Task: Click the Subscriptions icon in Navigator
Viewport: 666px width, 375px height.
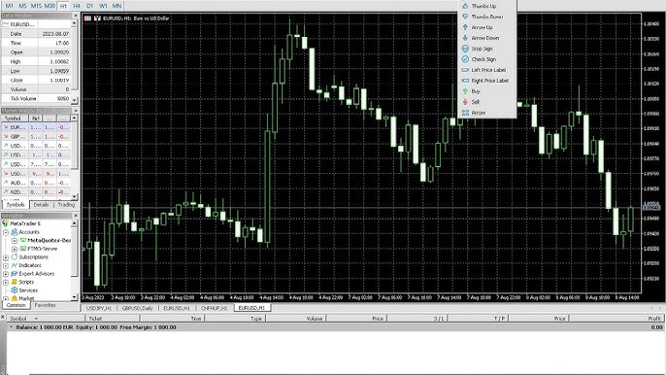Action: pyautogui.click(x=15, y=256)
